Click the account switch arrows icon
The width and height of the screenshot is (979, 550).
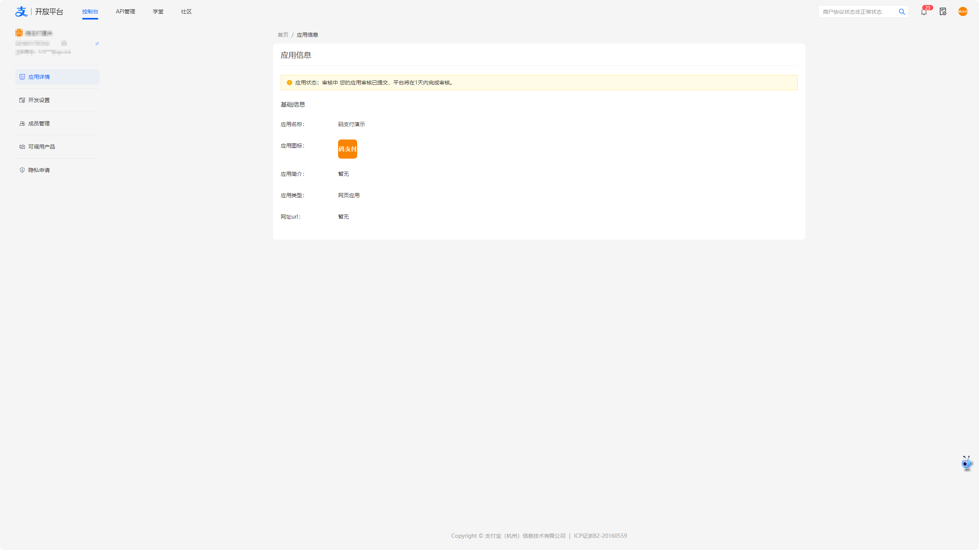click(97, 44)
